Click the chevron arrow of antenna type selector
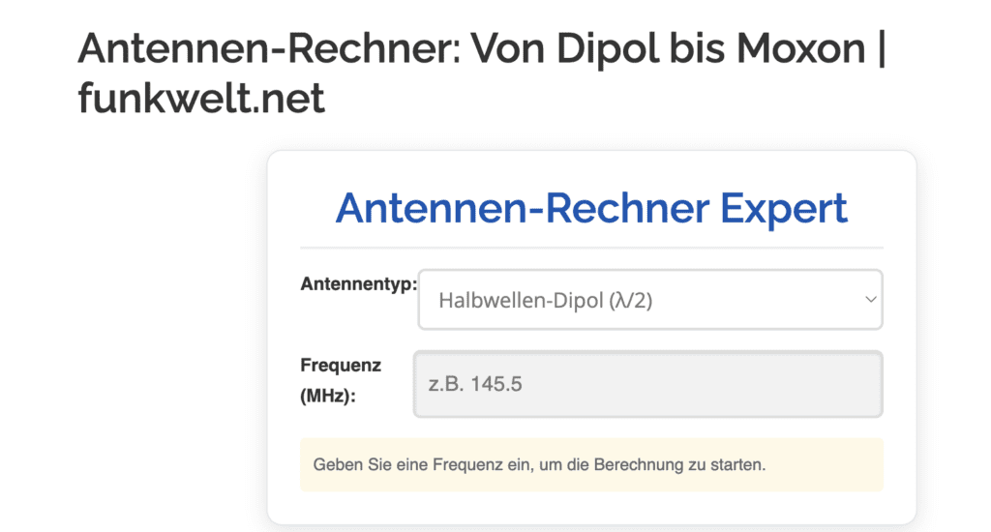 click(869, 300)
